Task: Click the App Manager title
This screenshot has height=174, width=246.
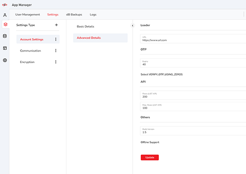Action: point(22,5)
